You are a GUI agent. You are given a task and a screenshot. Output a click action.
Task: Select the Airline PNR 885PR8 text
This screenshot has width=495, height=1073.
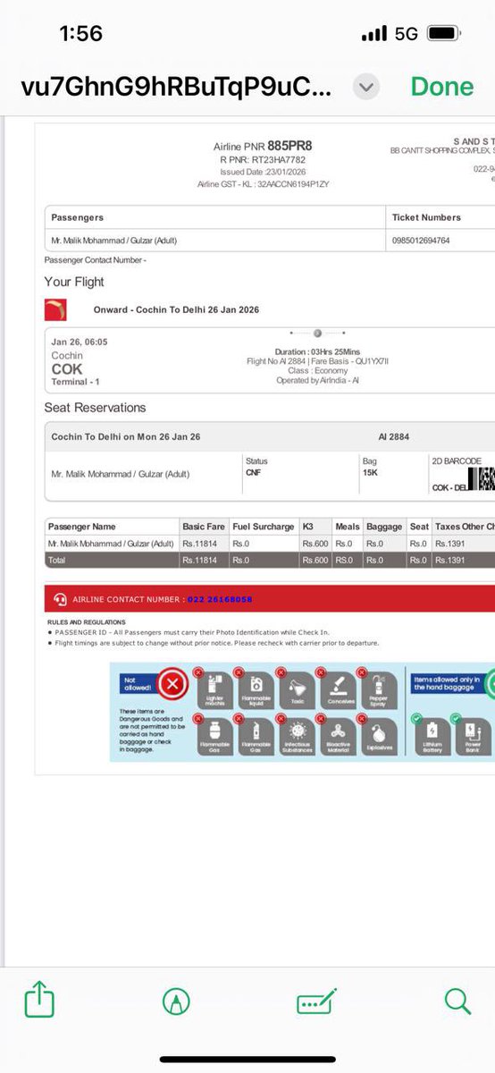pos(263,145)
